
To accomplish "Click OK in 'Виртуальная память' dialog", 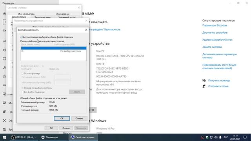I will point(62,118).
